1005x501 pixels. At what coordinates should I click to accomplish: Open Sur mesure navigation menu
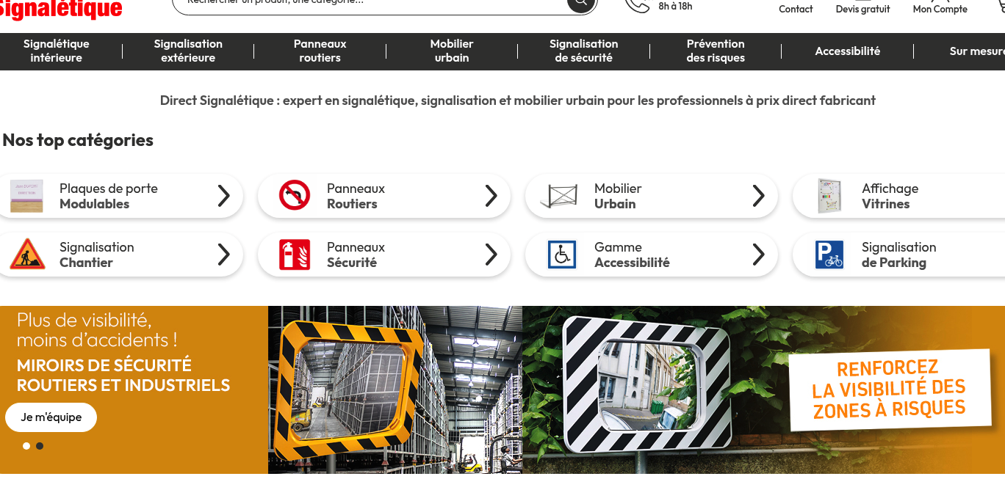pos(976,51)
